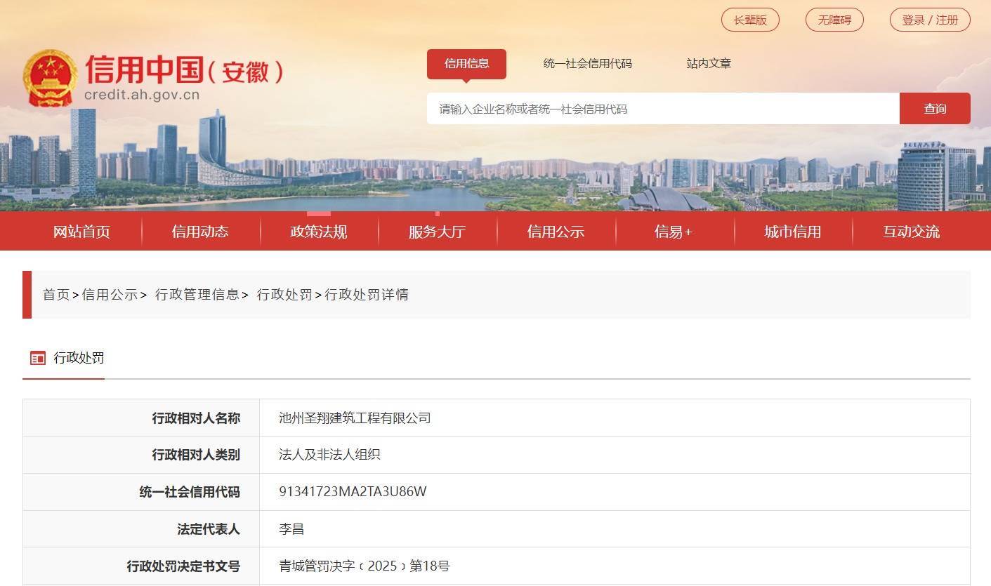Switch to 长辈版 mode
This screenshot has width=991, height=586.
[x=750, y=20]
